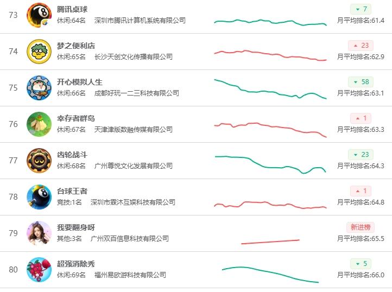Open the 超强消除秀 flower icon
The width and height of the screenshot is (392, 292).
coord(39,270)
